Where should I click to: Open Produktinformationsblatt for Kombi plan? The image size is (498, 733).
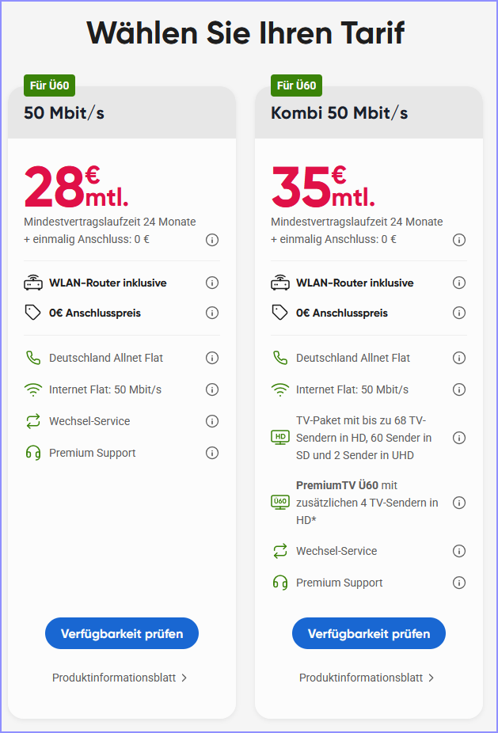coord(367,678)
